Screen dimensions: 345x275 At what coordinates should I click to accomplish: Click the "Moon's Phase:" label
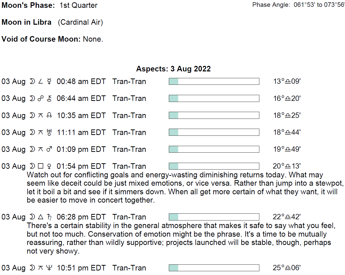(x=28, y=5)
